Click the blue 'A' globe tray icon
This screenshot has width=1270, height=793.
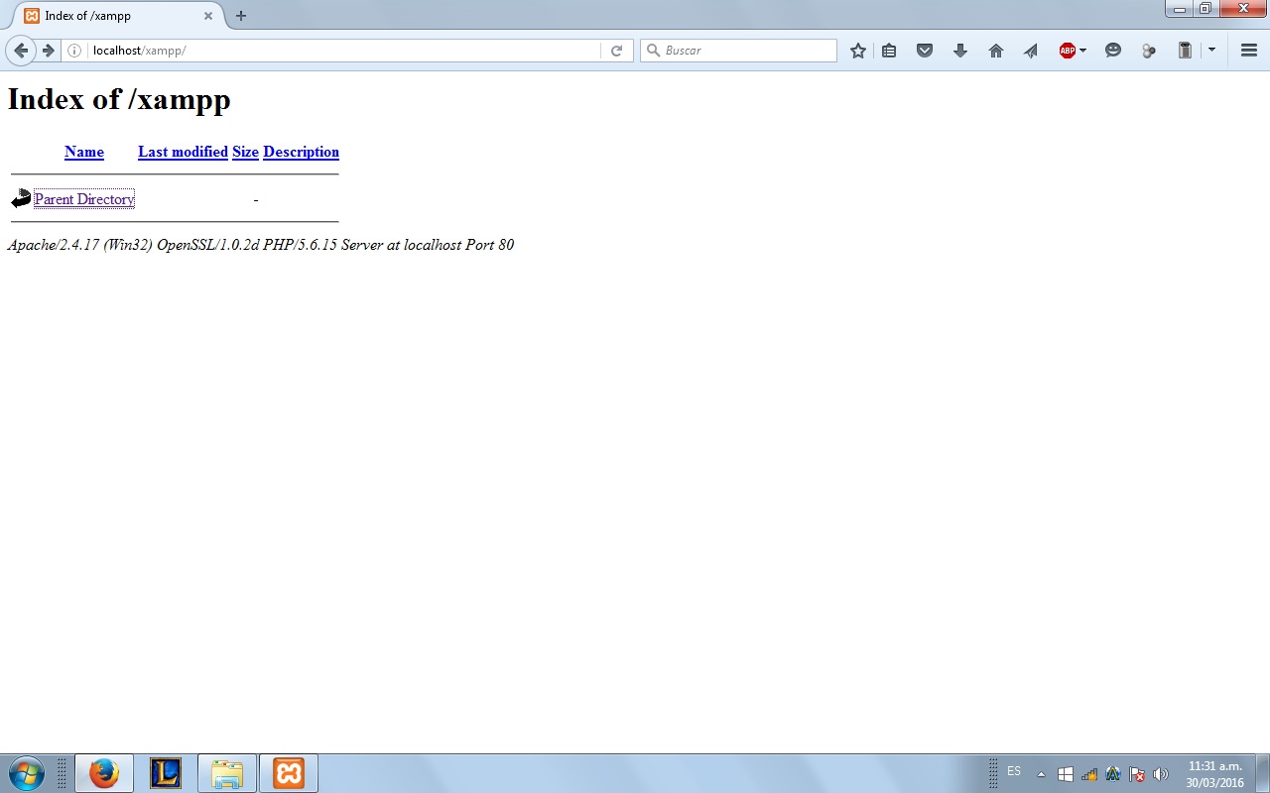[x=1113, y=774]
